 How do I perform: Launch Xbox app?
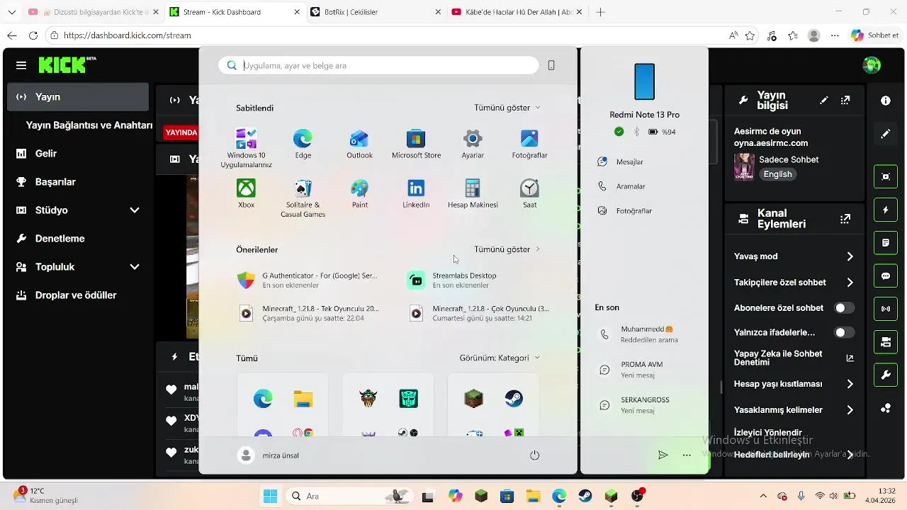(x=246, y=193)
